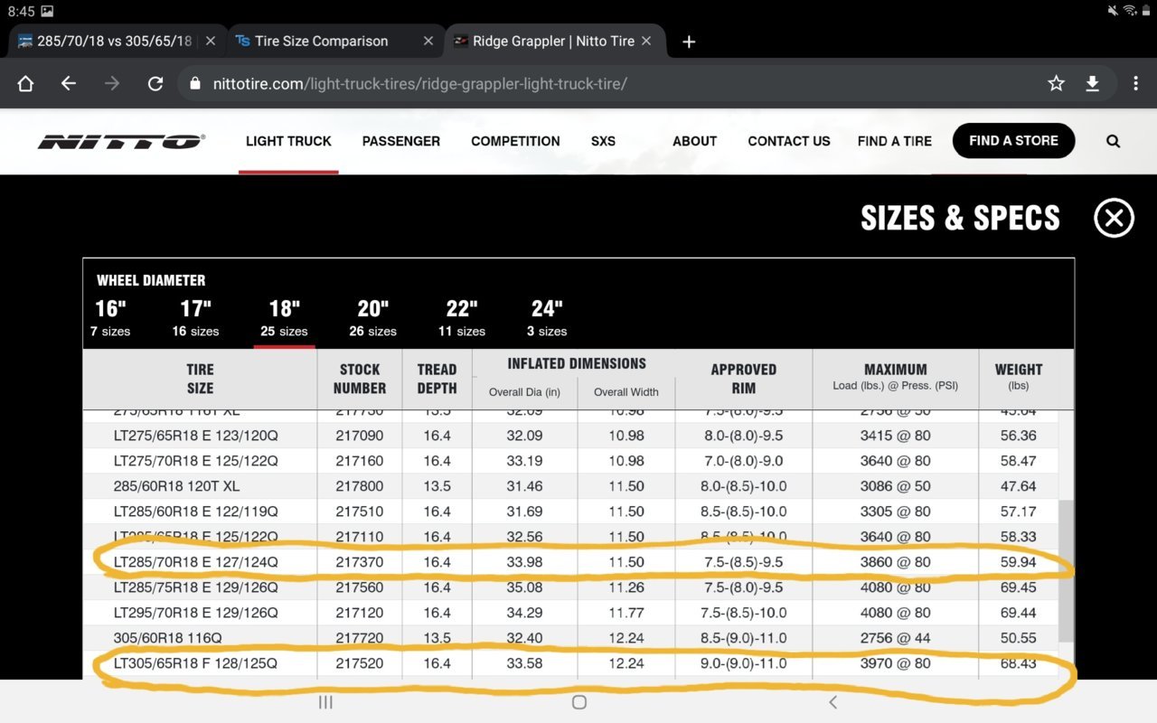The image size is (1157, 723).
Task: Open the site search magnifier icon
Action: pos(1113,141)
